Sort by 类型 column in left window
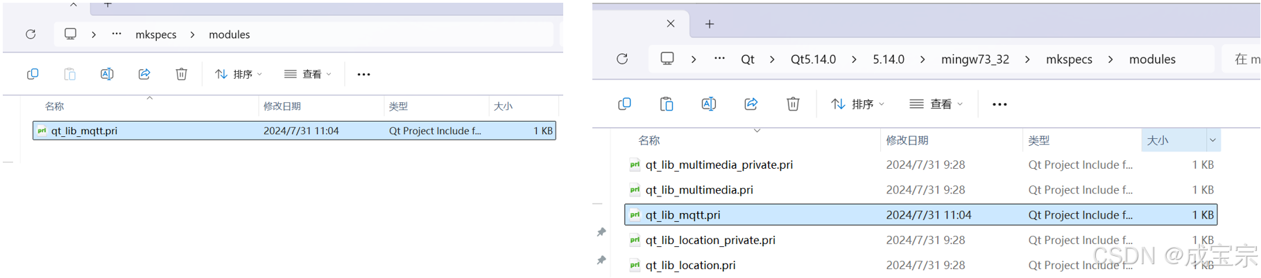Image resolution: width=1261 pixels, height=278 pixels. [398, 106]
